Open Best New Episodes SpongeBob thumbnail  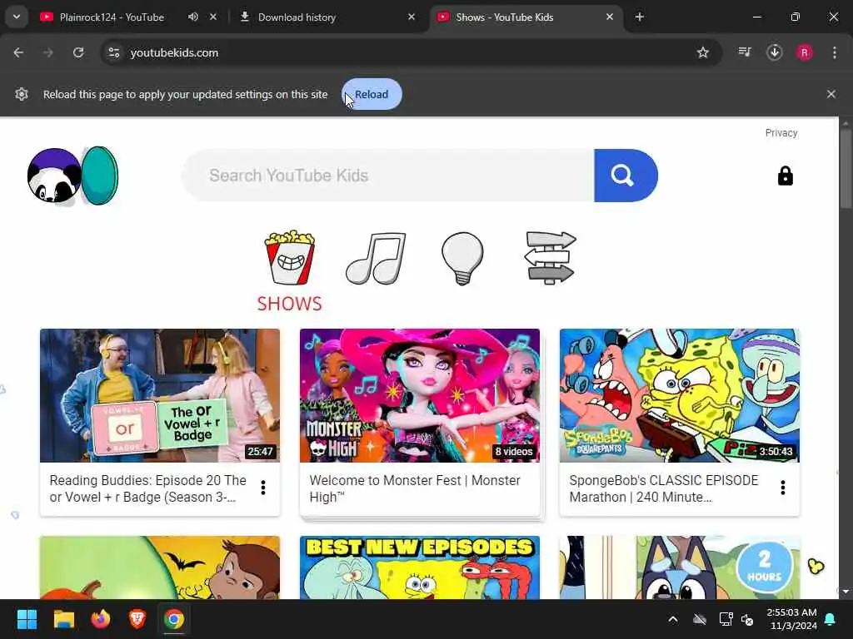[x=420, y=567]
